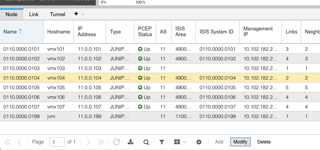Click PCEP Up status icon for vmx107
Screen dimensions: 320x150
(140, 107)
